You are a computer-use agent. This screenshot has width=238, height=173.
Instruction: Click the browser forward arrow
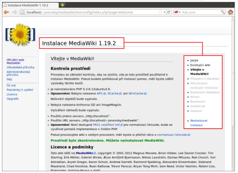14,12
